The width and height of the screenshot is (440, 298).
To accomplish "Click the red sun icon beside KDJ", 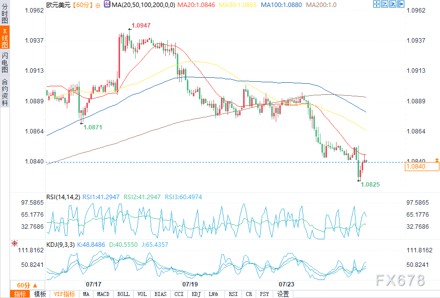I will (x=15, y=243).
